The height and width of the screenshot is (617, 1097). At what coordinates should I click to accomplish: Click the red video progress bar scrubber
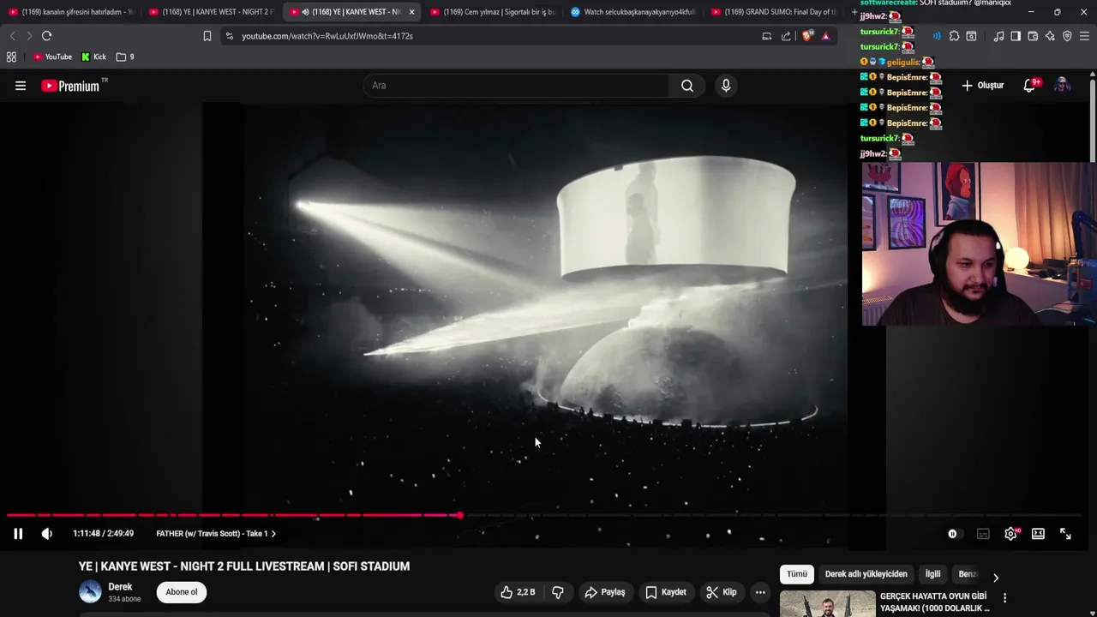460,515
